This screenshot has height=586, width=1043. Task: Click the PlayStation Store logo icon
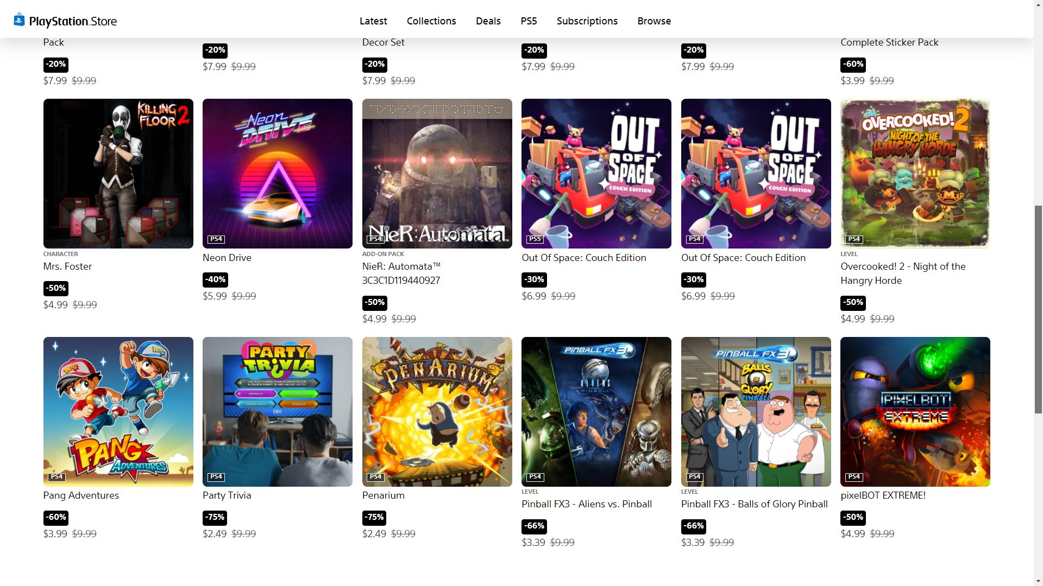pyautogui.click(x=19, y=20)
